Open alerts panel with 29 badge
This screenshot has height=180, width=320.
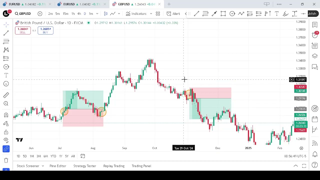[315, 35]
